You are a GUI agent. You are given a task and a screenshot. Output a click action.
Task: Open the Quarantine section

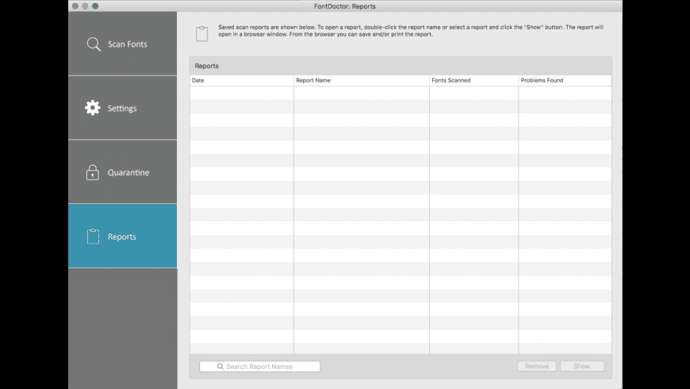(x=123, y=172)
